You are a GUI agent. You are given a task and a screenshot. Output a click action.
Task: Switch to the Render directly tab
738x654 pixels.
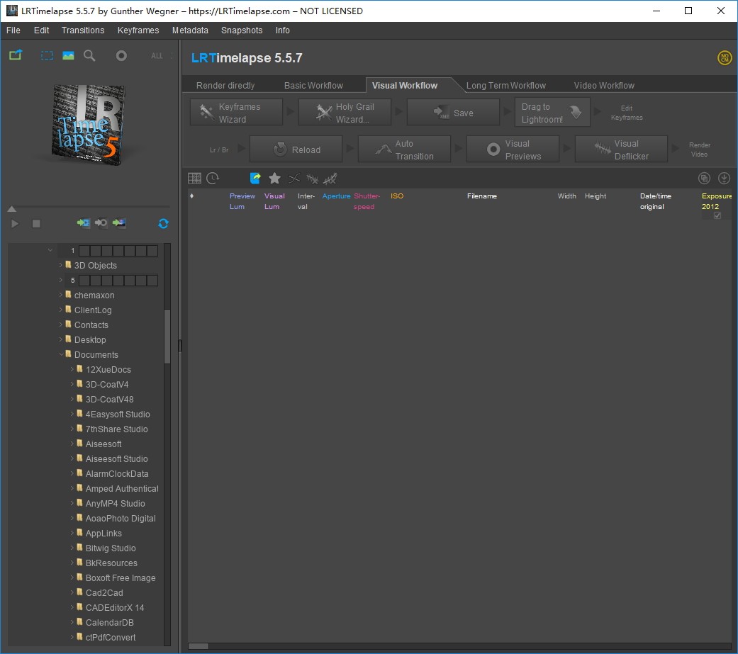[225, 86]
